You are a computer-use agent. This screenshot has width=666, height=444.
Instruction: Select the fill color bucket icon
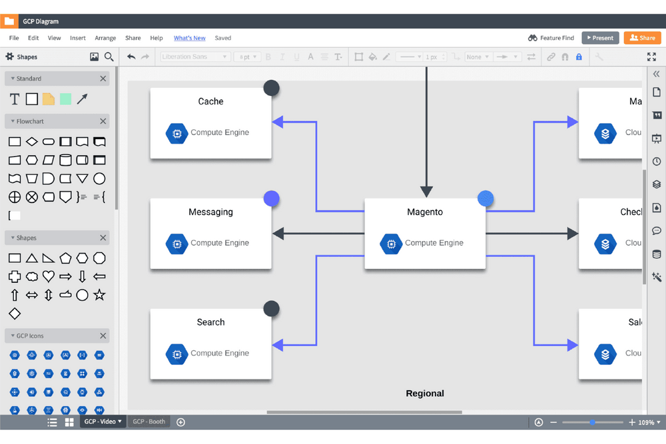(371, 57)
